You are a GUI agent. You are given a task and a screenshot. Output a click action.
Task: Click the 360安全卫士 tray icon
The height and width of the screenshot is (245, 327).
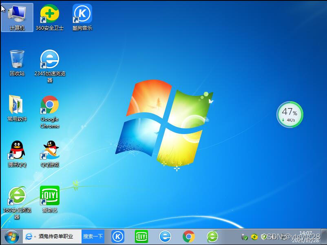click(254, 237)
